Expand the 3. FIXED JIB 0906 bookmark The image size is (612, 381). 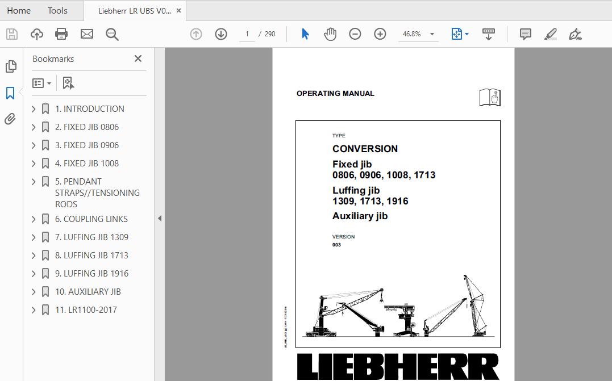click(x=34, y=145)
